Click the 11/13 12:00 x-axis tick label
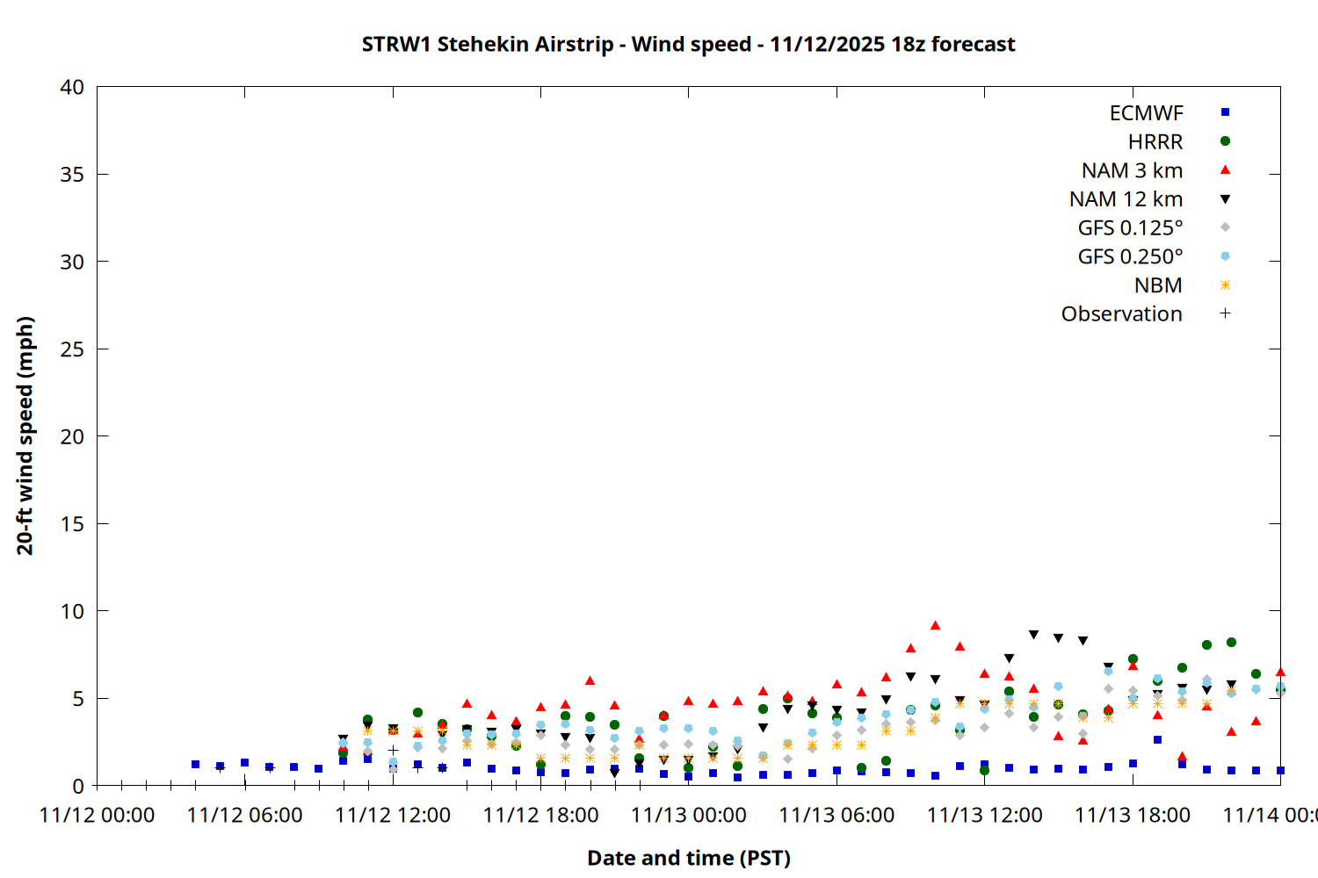Image resolution: width=1318 pixels, height=878 pixels. (x=984, y=816)
